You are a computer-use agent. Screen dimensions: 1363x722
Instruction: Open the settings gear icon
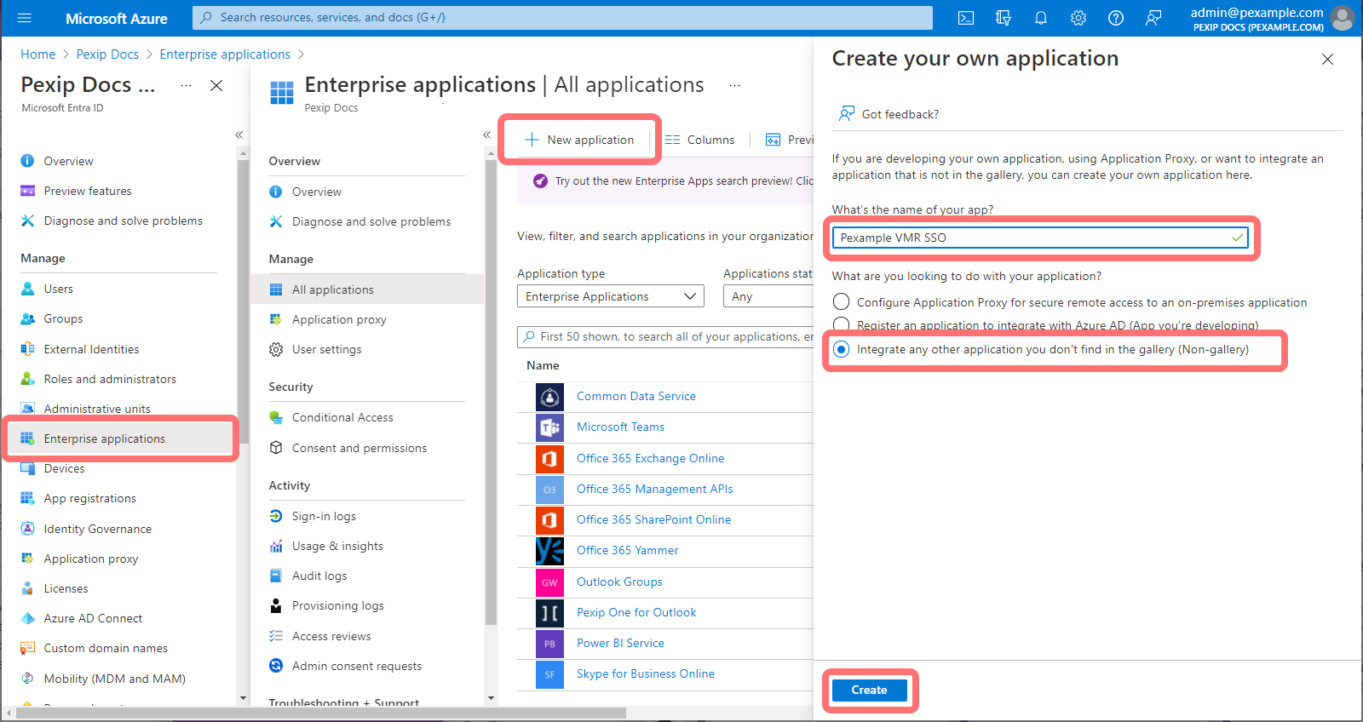pyautogui.click(x=1078, y=18)
